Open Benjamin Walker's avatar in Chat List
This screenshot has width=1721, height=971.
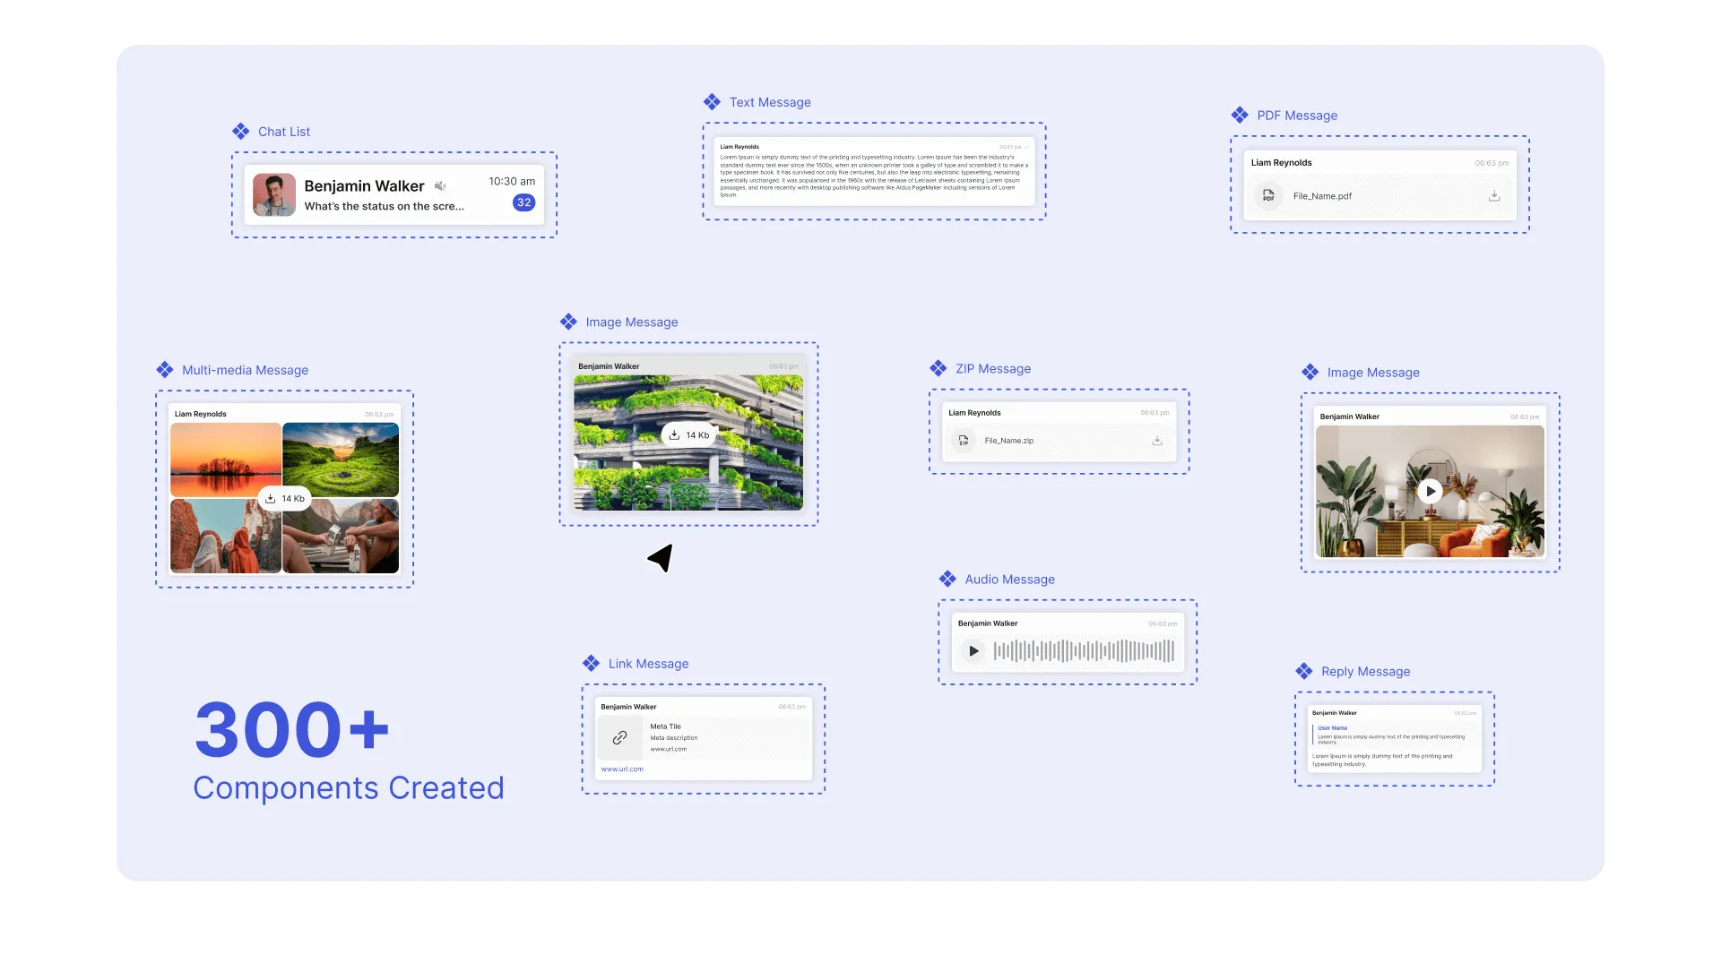(274, 194)
